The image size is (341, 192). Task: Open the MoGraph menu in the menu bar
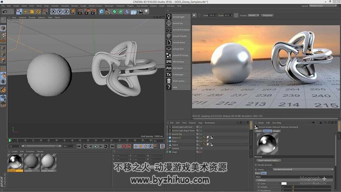tap(109, 6)
